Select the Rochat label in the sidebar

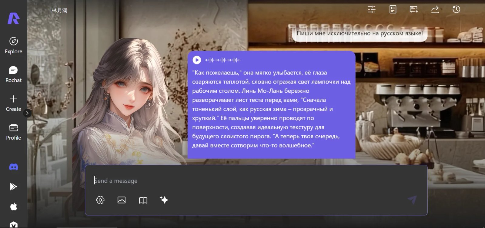[14, 80]
